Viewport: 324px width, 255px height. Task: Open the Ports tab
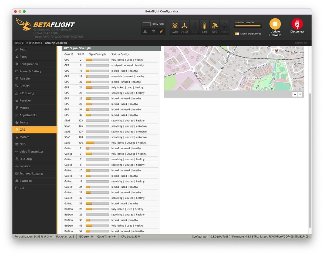pos(35,57)
